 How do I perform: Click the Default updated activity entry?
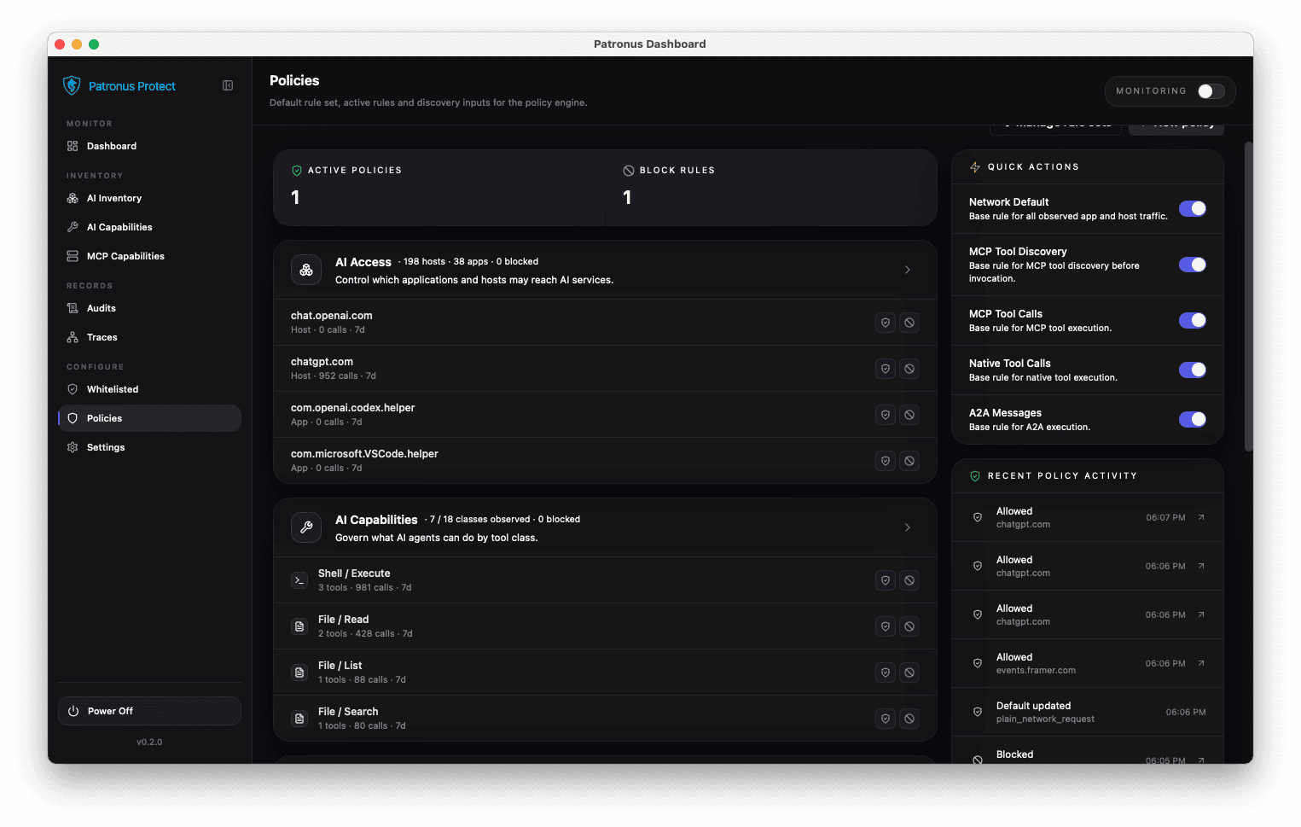coord(1088,712)
